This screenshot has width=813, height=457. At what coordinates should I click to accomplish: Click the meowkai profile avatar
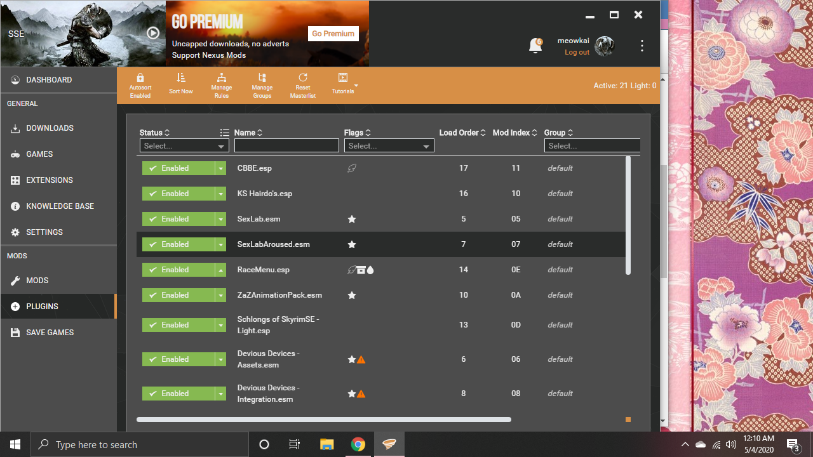(x=605, y=46)
